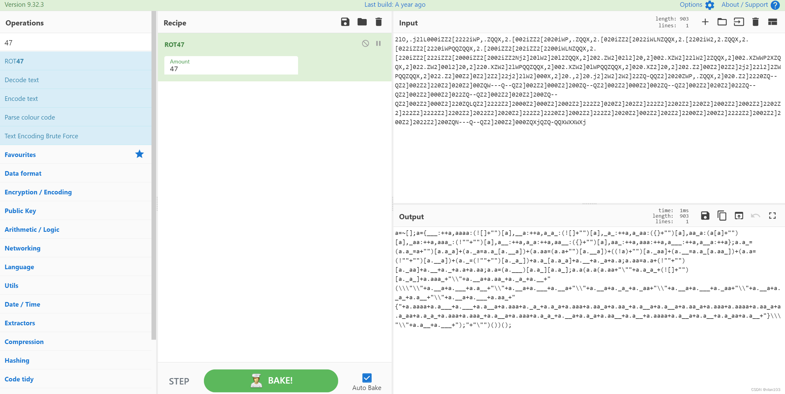The width and height of the screenshot is (785, 394).
Task: Save output to file
Action: (x=705, y=216)
